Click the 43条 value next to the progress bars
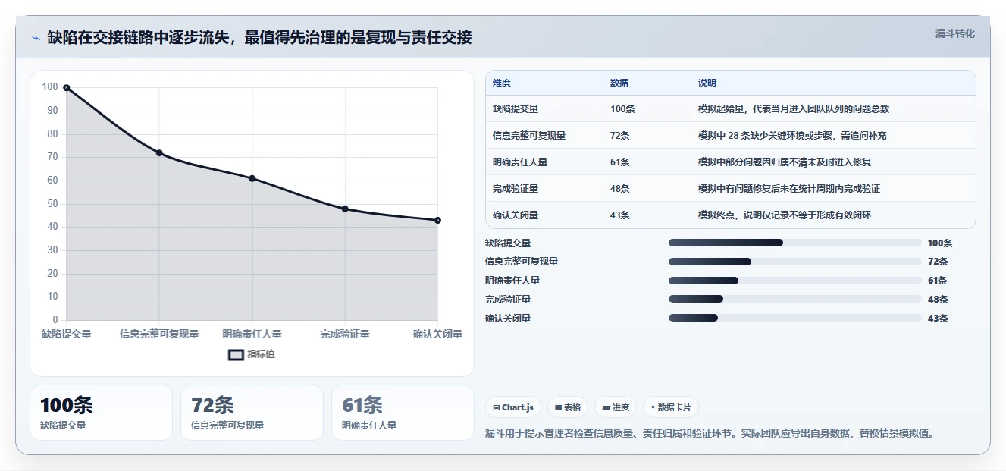Viewport: 1006px width, 471px height. click(x=938, y=319)
